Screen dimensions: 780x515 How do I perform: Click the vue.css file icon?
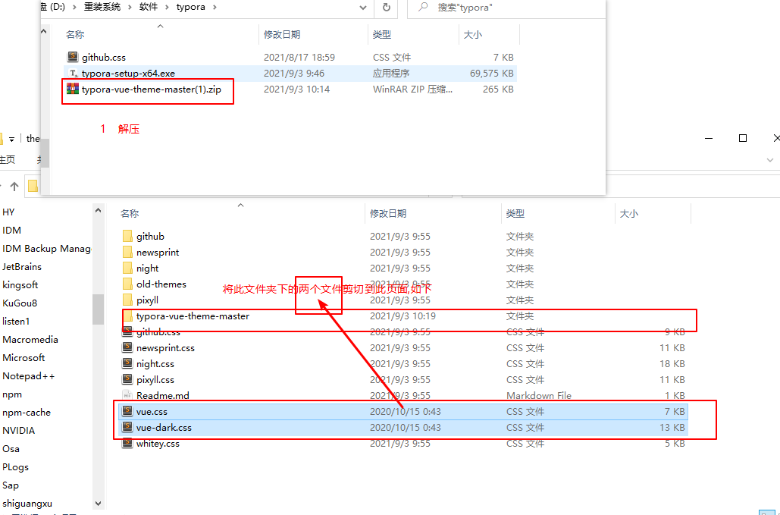128,411
